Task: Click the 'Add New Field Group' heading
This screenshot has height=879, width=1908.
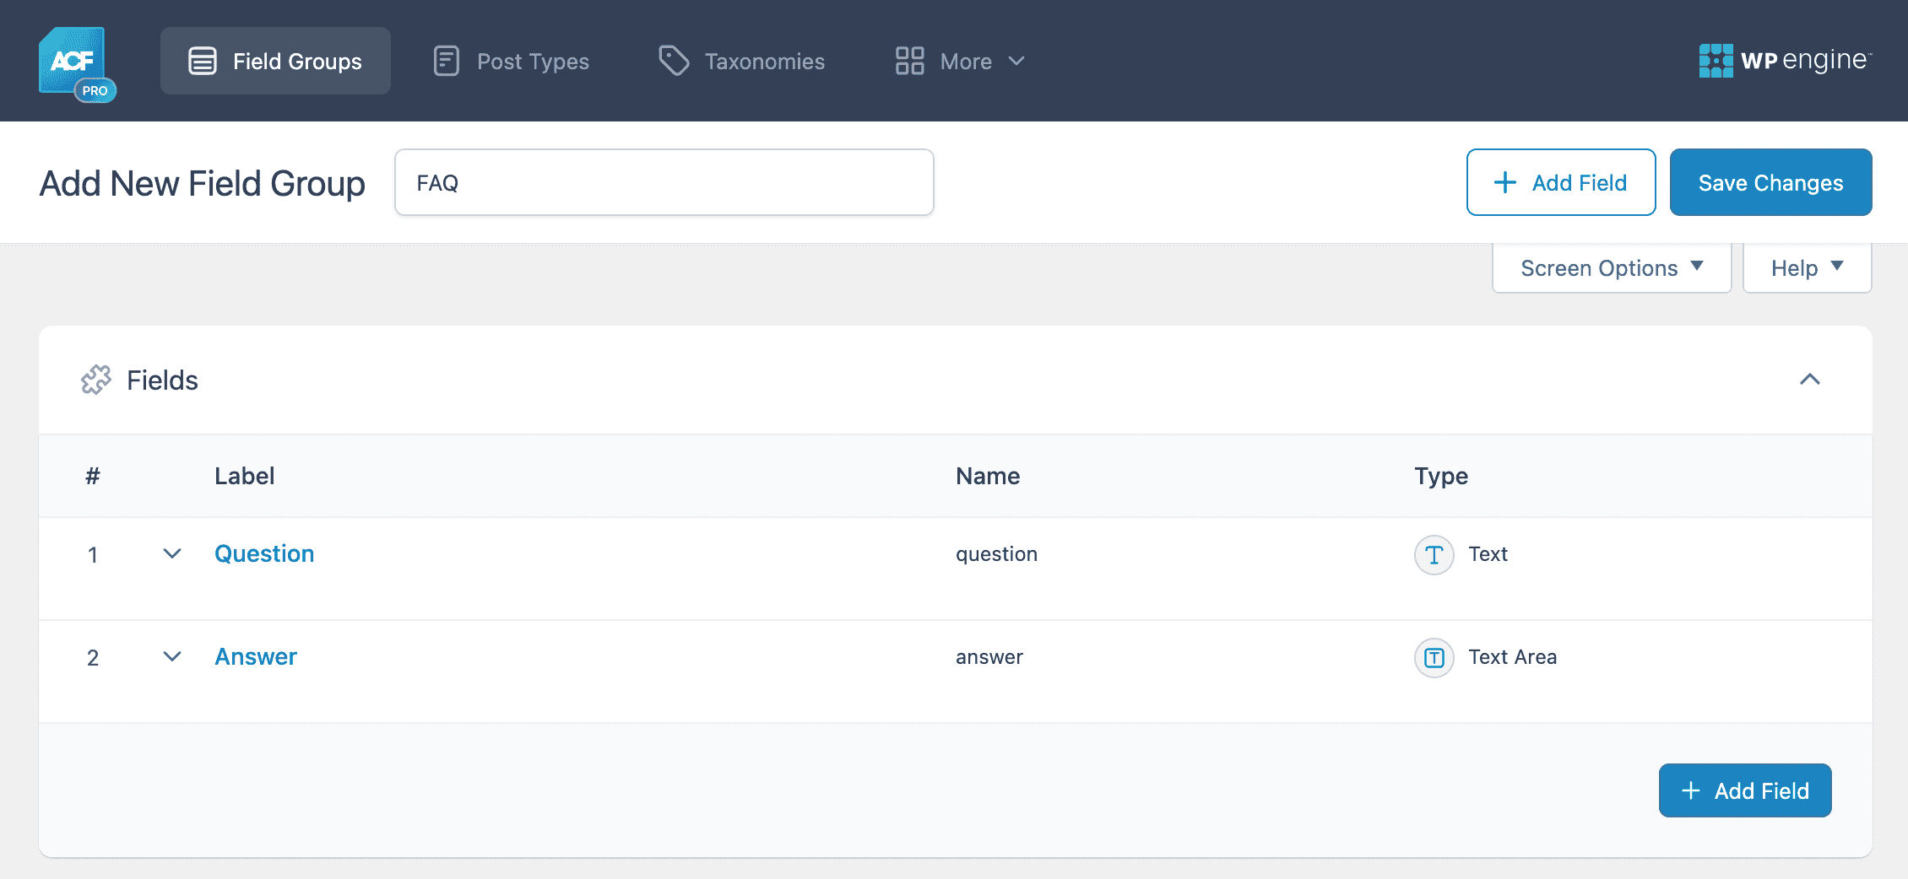Action: point(202,183)
